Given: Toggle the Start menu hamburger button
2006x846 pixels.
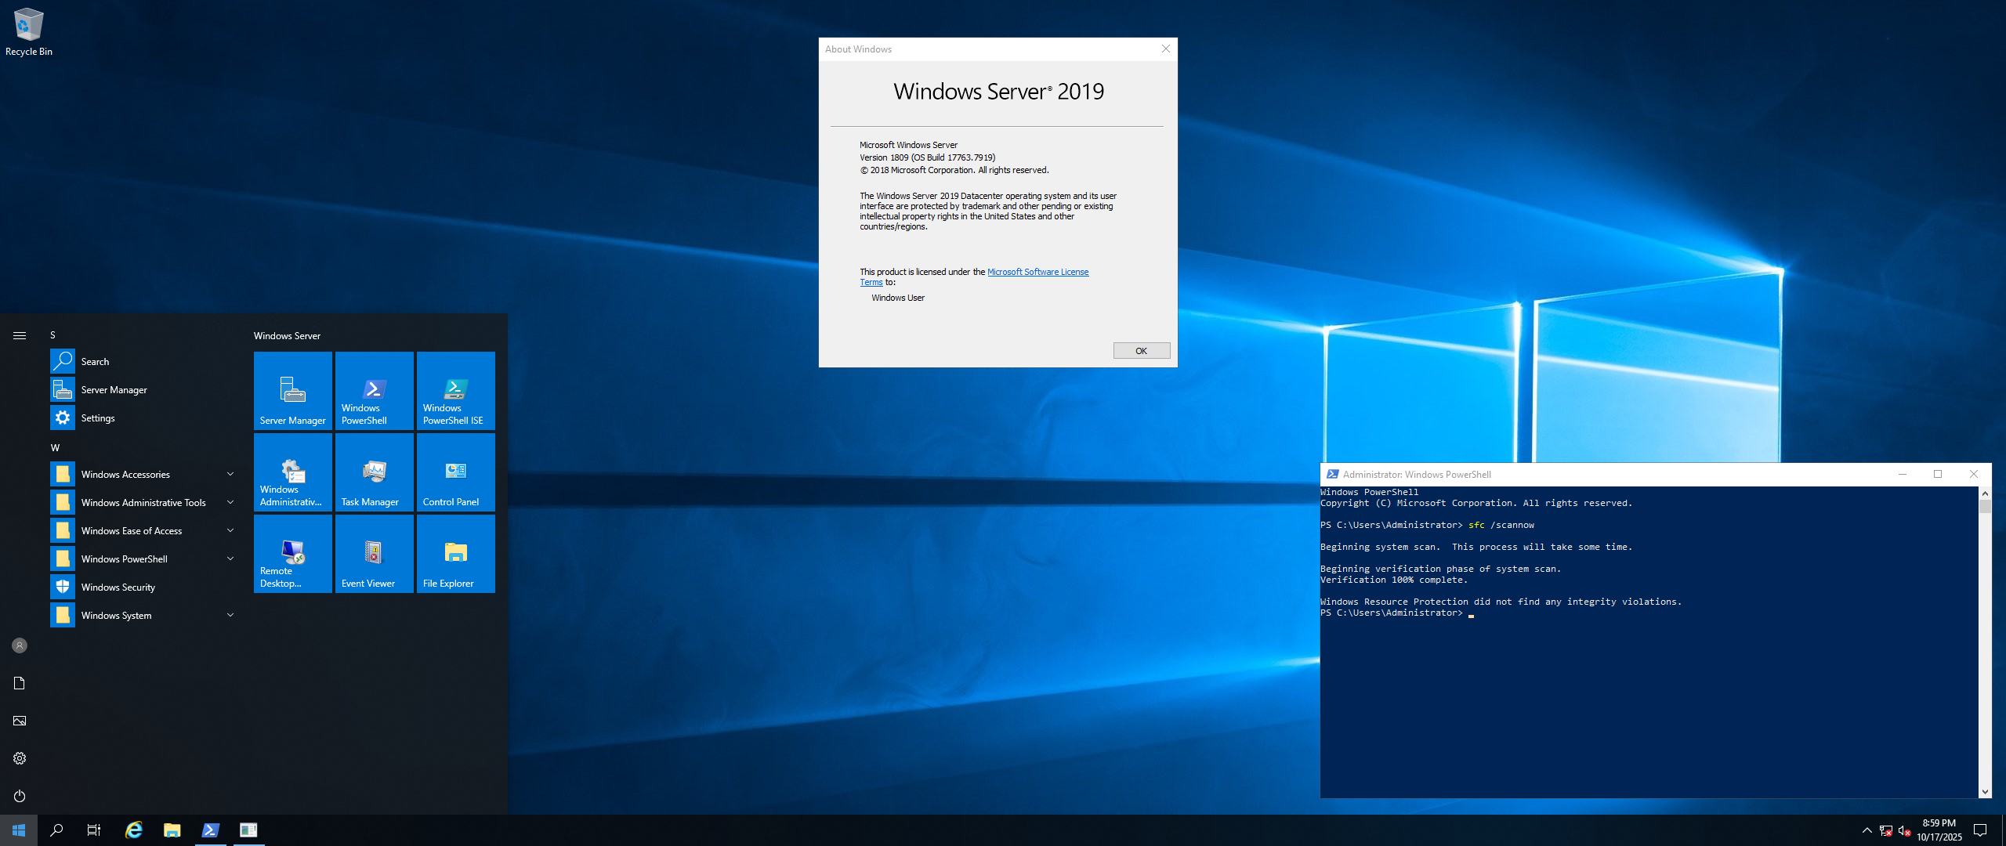Looking at the screenshot, I should click(x=20, y=335).
